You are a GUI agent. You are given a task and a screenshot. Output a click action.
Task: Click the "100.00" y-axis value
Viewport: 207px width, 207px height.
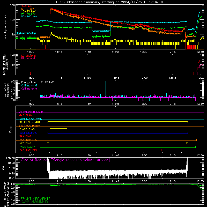pyautogui.click(x=10, y=158)
